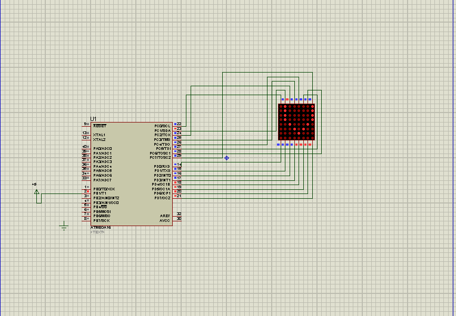
Task: Click the AVCC pin label
Action: pyautogui.click(x=165, y=221)
